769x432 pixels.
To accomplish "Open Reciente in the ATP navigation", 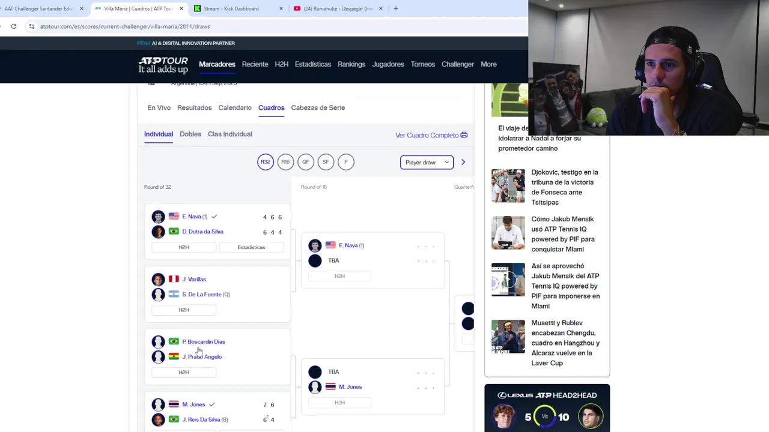I will click(x=255, y=64).
